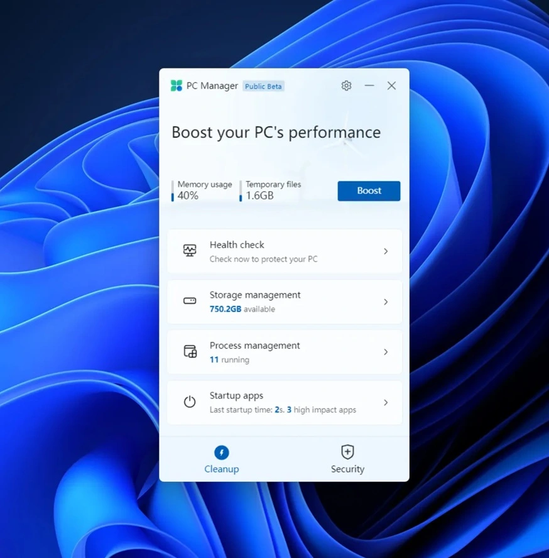Switch to the Cleanup tab label
The width and height of the screenshot is (549, 558).
tap(222, 469)
